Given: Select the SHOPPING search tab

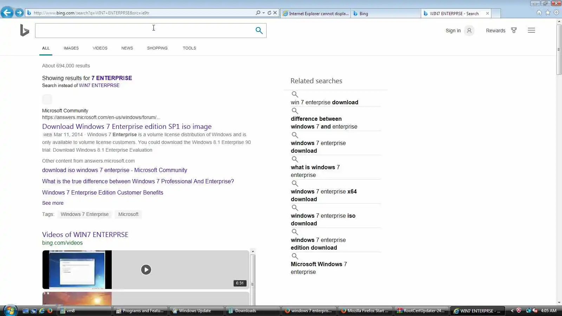Looking at the screenshot, I should pos(157,48).
